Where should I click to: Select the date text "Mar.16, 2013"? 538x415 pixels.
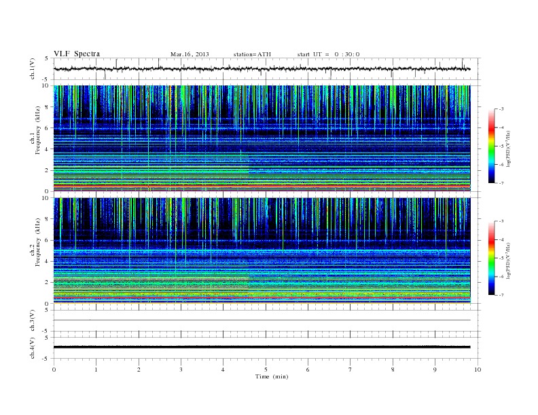coord(190,54)
